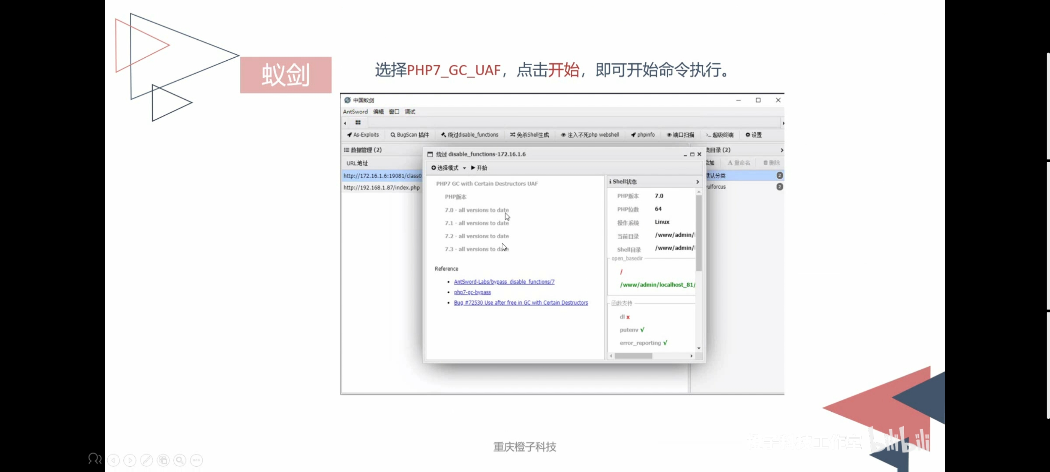The width and height of the screenshot is (1050, 472).
Task: Open the AntSword menu
Action: tap(355, 111)
